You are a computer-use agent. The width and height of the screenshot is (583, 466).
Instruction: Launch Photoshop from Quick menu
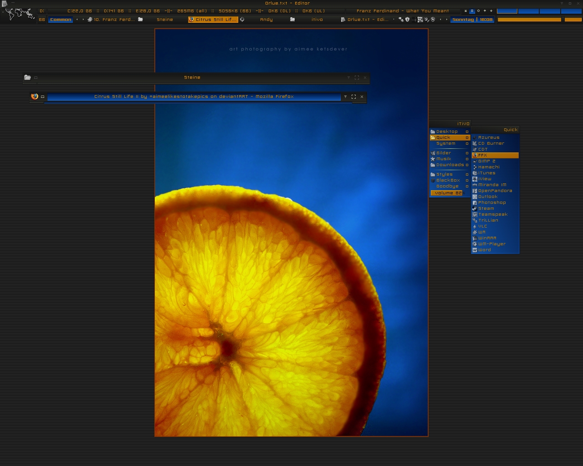click(495, 203)
